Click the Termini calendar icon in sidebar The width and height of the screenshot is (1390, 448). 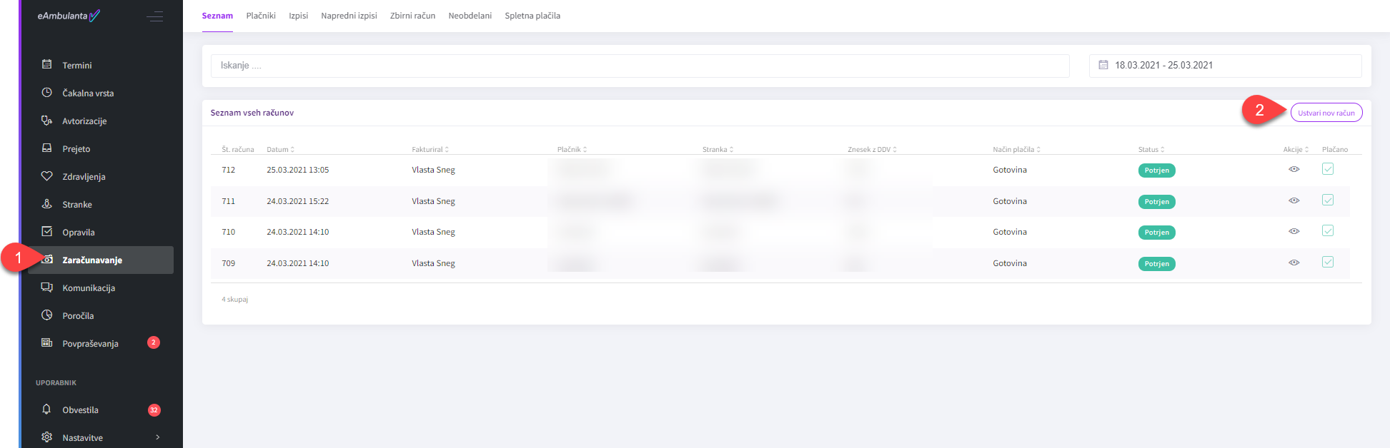(47, 65)
